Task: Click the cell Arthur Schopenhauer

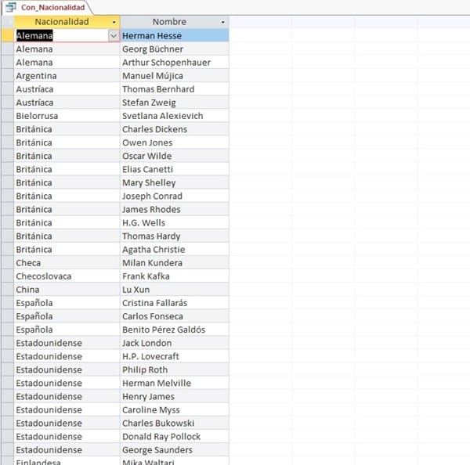Action: coord(175,63)
